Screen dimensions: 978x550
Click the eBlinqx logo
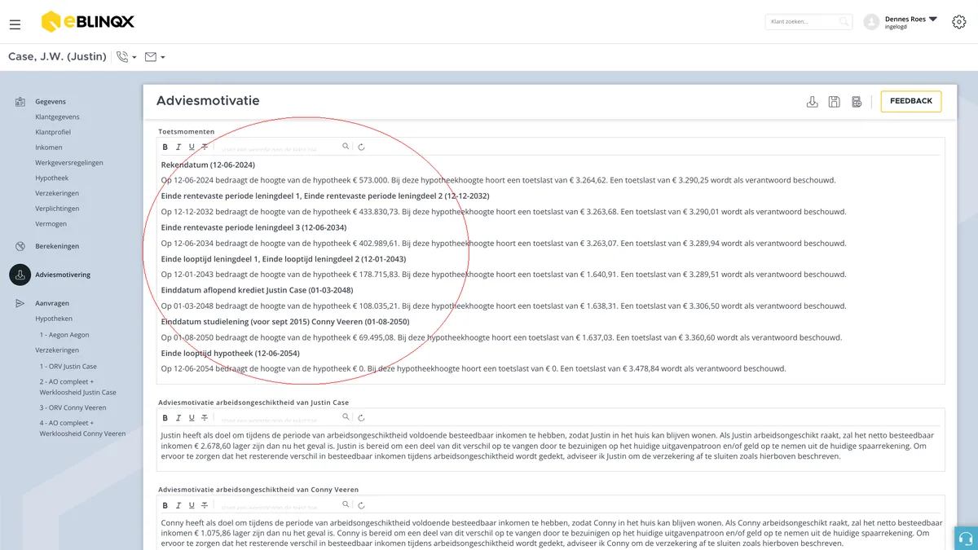click(86, 22)
